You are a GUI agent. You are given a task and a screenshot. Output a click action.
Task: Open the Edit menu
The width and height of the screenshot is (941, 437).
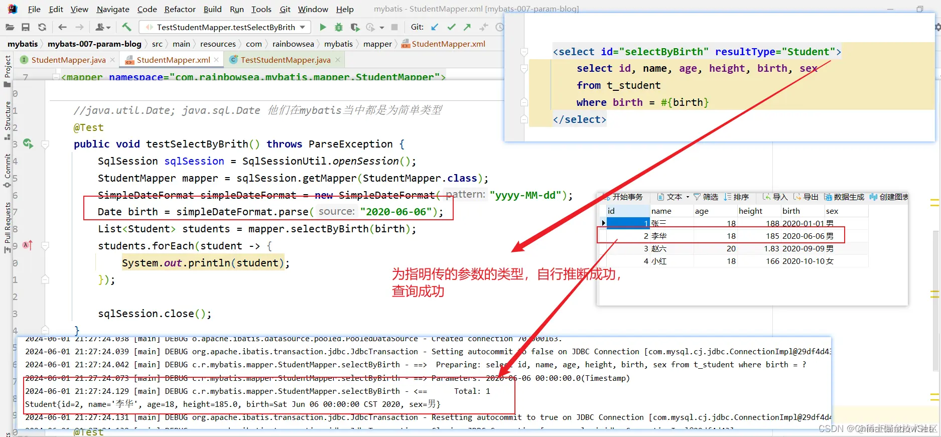[x=56, y=9]
